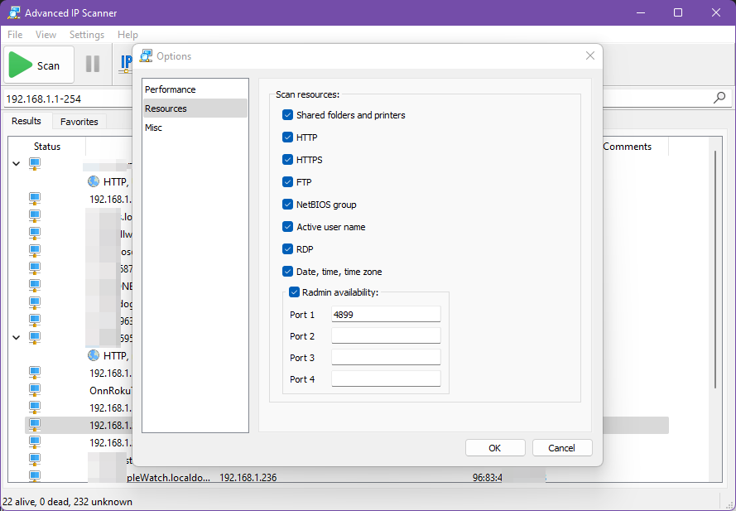Select Misc options category
The height and width of the screenshot is (511, 736).
pyautogui.click(x=195, y=128)
